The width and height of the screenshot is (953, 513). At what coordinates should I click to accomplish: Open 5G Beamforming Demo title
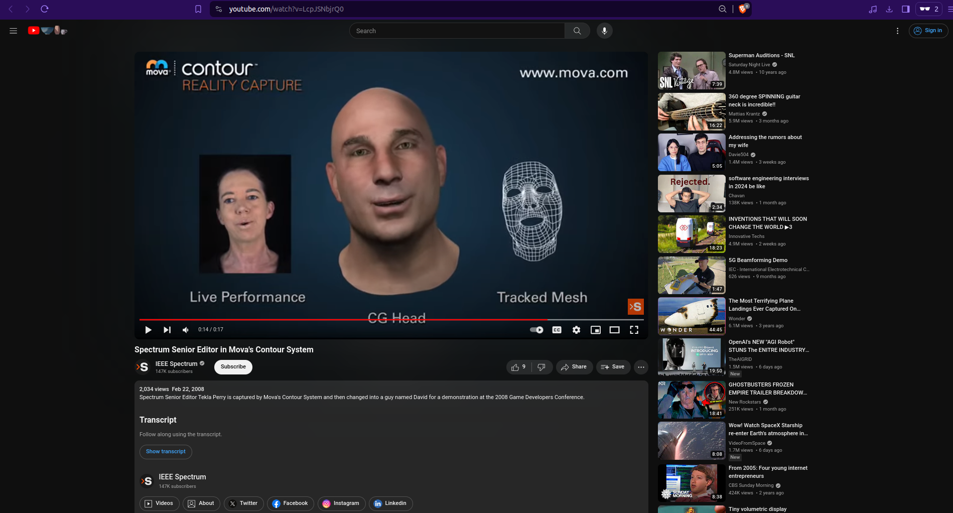point(758,260)
